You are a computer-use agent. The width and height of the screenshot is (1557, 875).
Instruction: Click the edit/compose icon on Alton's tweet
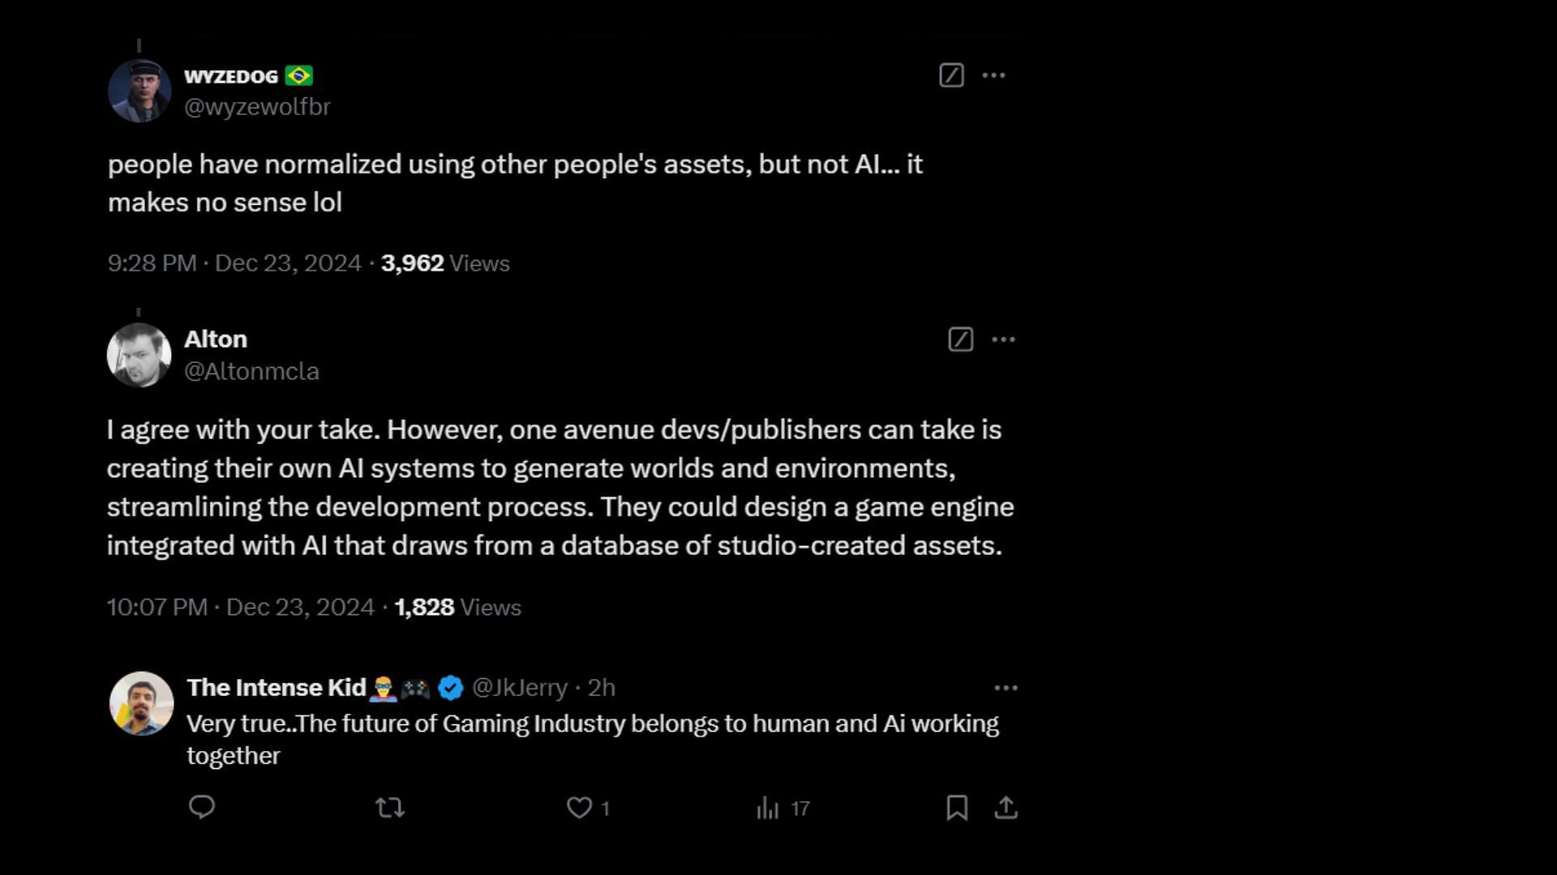(961, 339)
